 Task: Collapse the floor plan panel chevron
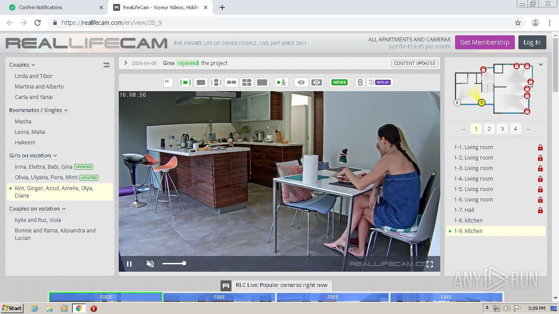click(541, 65)
